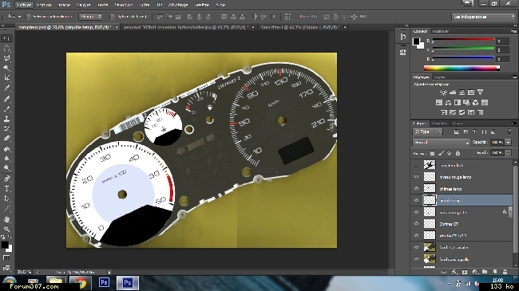The image size is (519, 291).
Task: Open the layer blending mode dropdown
Action: coord(441,142)
